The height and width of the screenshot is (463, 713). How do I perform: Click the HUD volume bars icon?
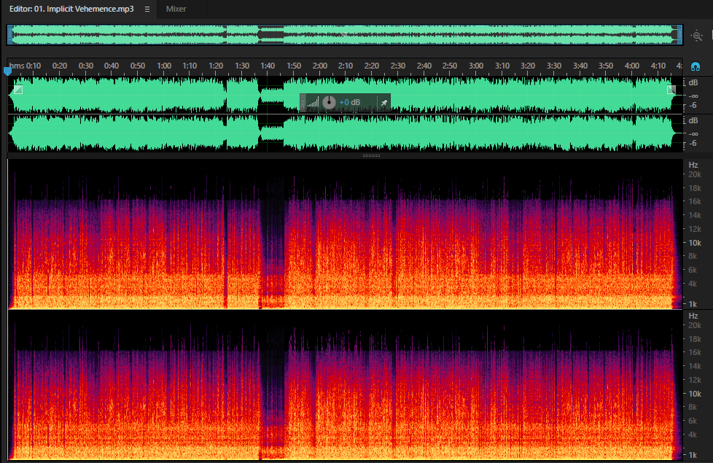pyautogui.click(x=313, y=103)
